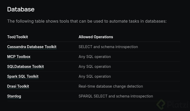This screenshot has width=190, height=111.
Task: Click the 'SELECT and schema introspection' cell for Cassandra
Action: tap(108, 47)
